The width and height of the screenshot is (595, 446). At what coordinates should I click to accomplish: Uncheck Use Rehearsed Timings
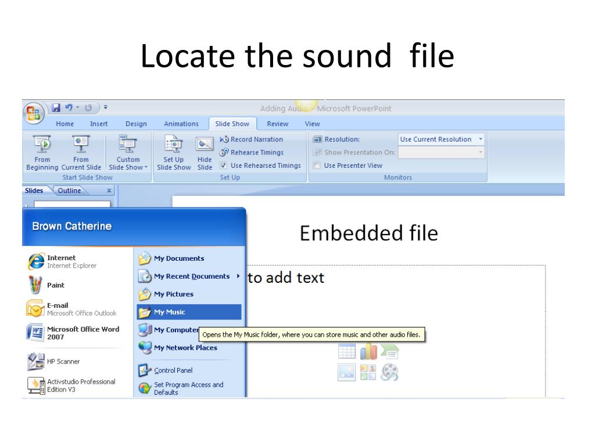224,166
